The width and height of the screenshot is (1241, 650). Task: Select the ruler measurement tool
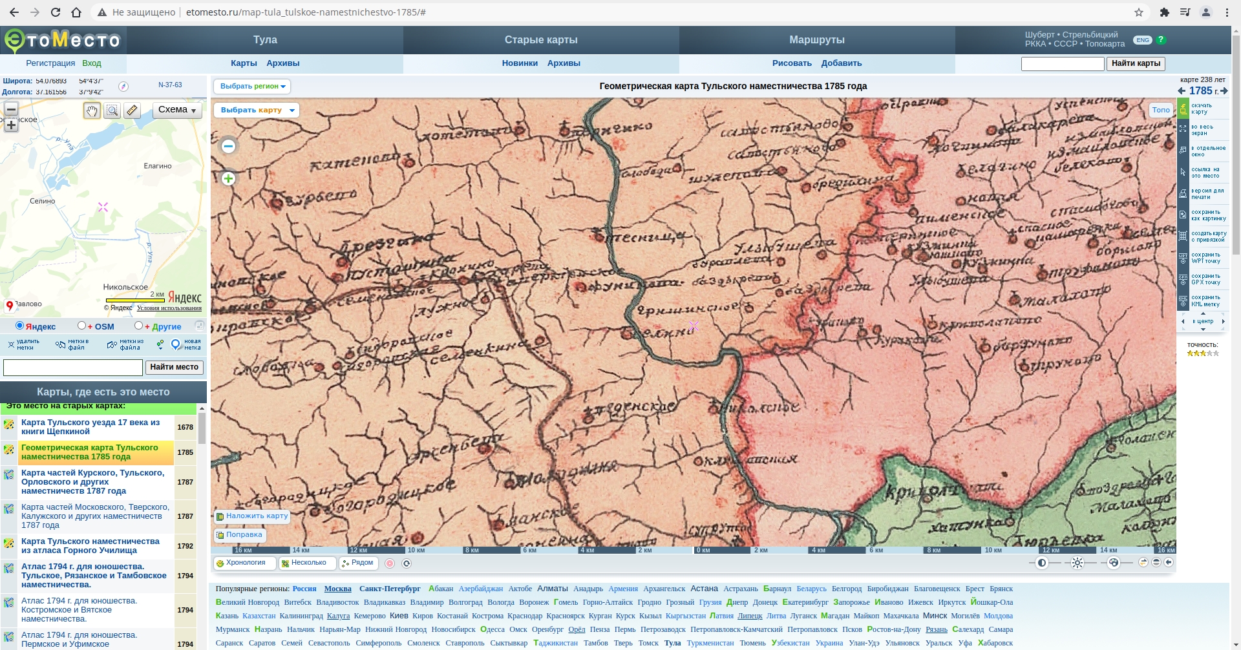coord(132,110)
